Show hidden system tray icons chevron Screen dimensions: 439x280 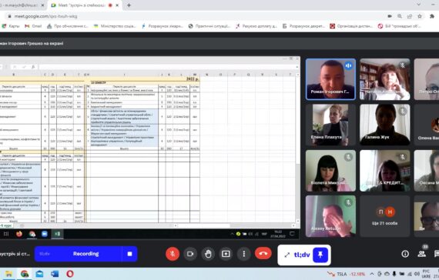[x=372, y=274]
